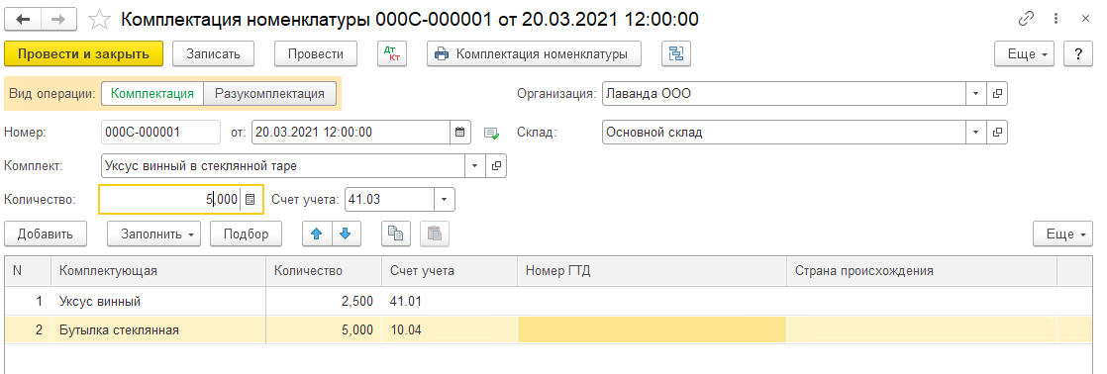Open Заполнить dropdown menu
1107x374 pixels.
153,234
